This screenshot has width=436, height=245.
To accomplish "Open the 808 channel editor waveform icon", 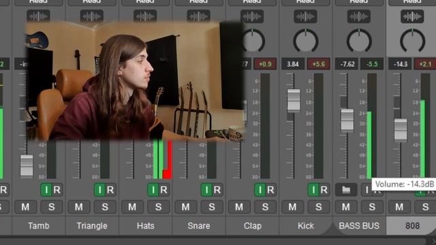I will [412, 16].
